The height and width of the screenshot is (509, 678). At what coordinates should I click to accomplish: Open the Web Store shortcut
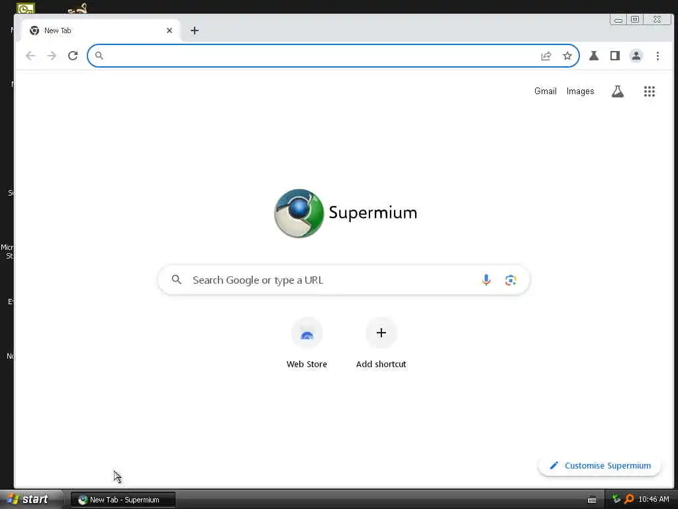coord(307,343)
